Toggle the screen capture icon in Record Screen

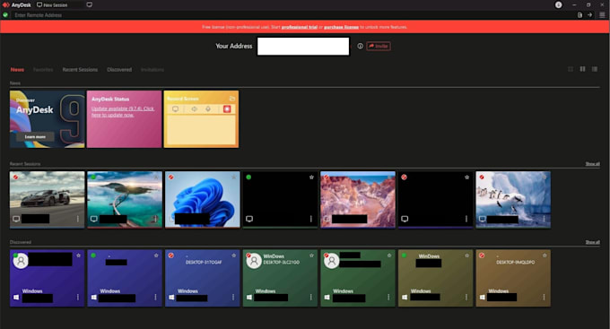pos(176,109)
